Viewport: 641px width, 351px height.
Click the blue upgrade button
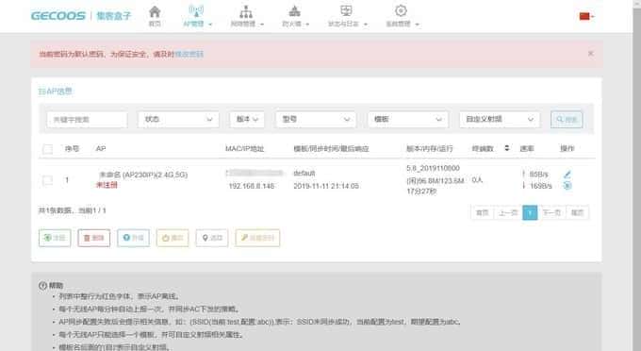click(133, 238)
